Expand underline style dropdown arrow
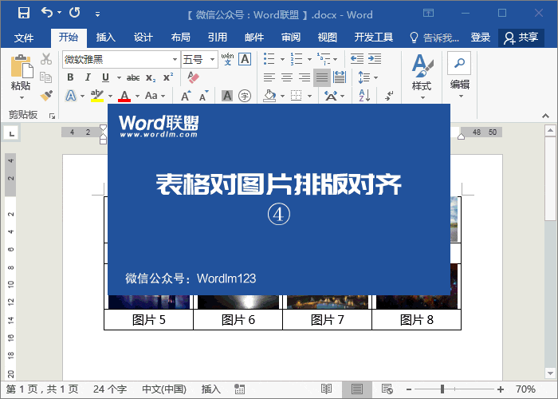This screenshot has width=558, height=399. 119,77
